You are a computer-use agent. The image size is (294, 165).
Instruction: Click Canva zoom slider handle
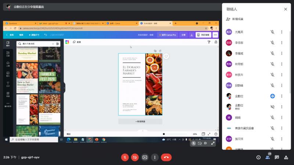[164, 134]
